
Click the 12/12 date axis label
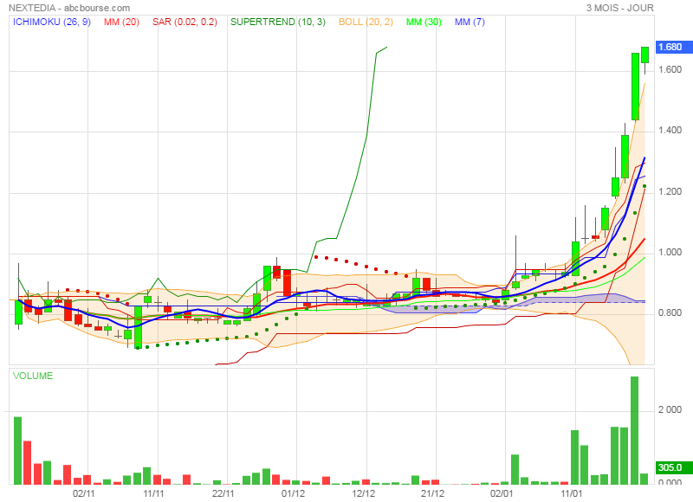[x=363, y=493]
